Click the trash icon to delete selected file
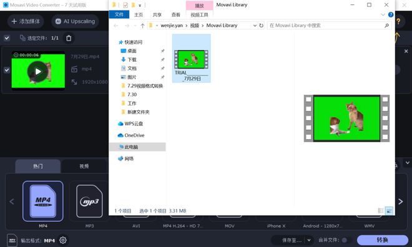The height and width of the screenshot is (247, 412). pyautogui.click(x=69, y=38)
